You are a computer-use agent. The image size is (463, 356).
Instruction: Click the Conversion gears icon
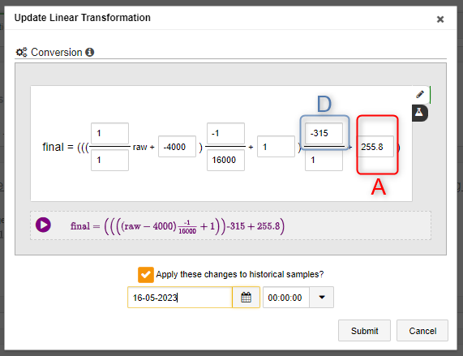pos(21,52)
